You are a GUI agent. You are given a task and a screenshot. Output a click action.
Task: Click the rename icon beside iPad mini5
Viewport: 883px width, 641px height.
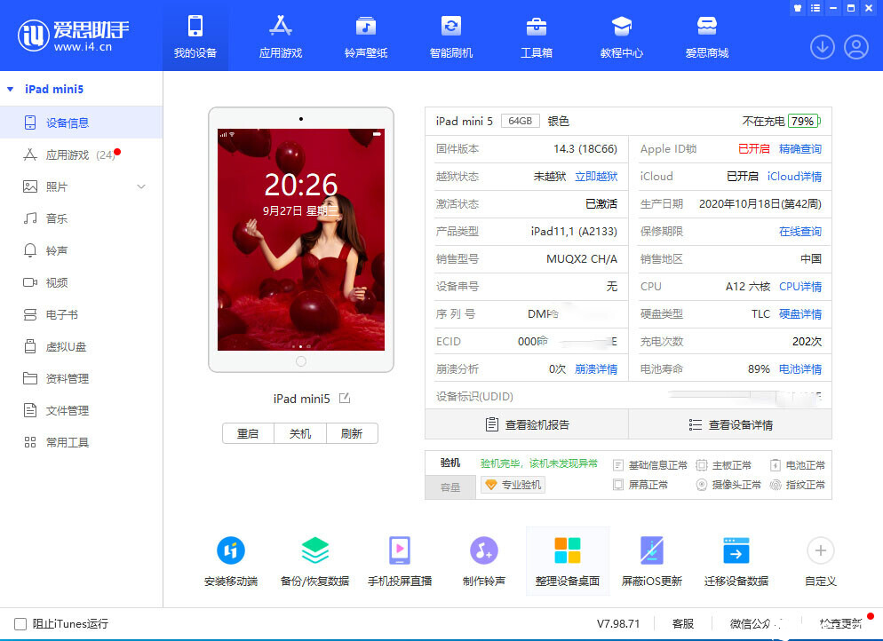click(x=345, y=399)
